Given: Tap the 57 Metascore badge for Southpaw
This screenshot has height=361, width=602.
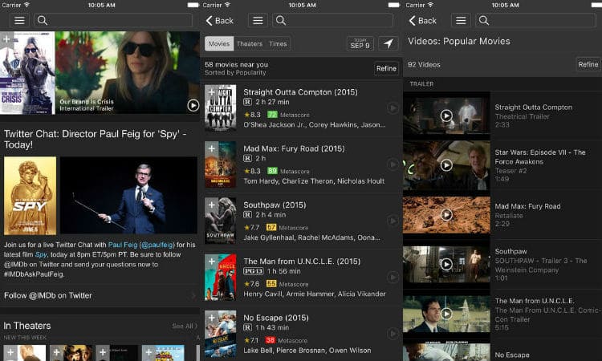Looking at the screenshot, I should tap(271, 228).
